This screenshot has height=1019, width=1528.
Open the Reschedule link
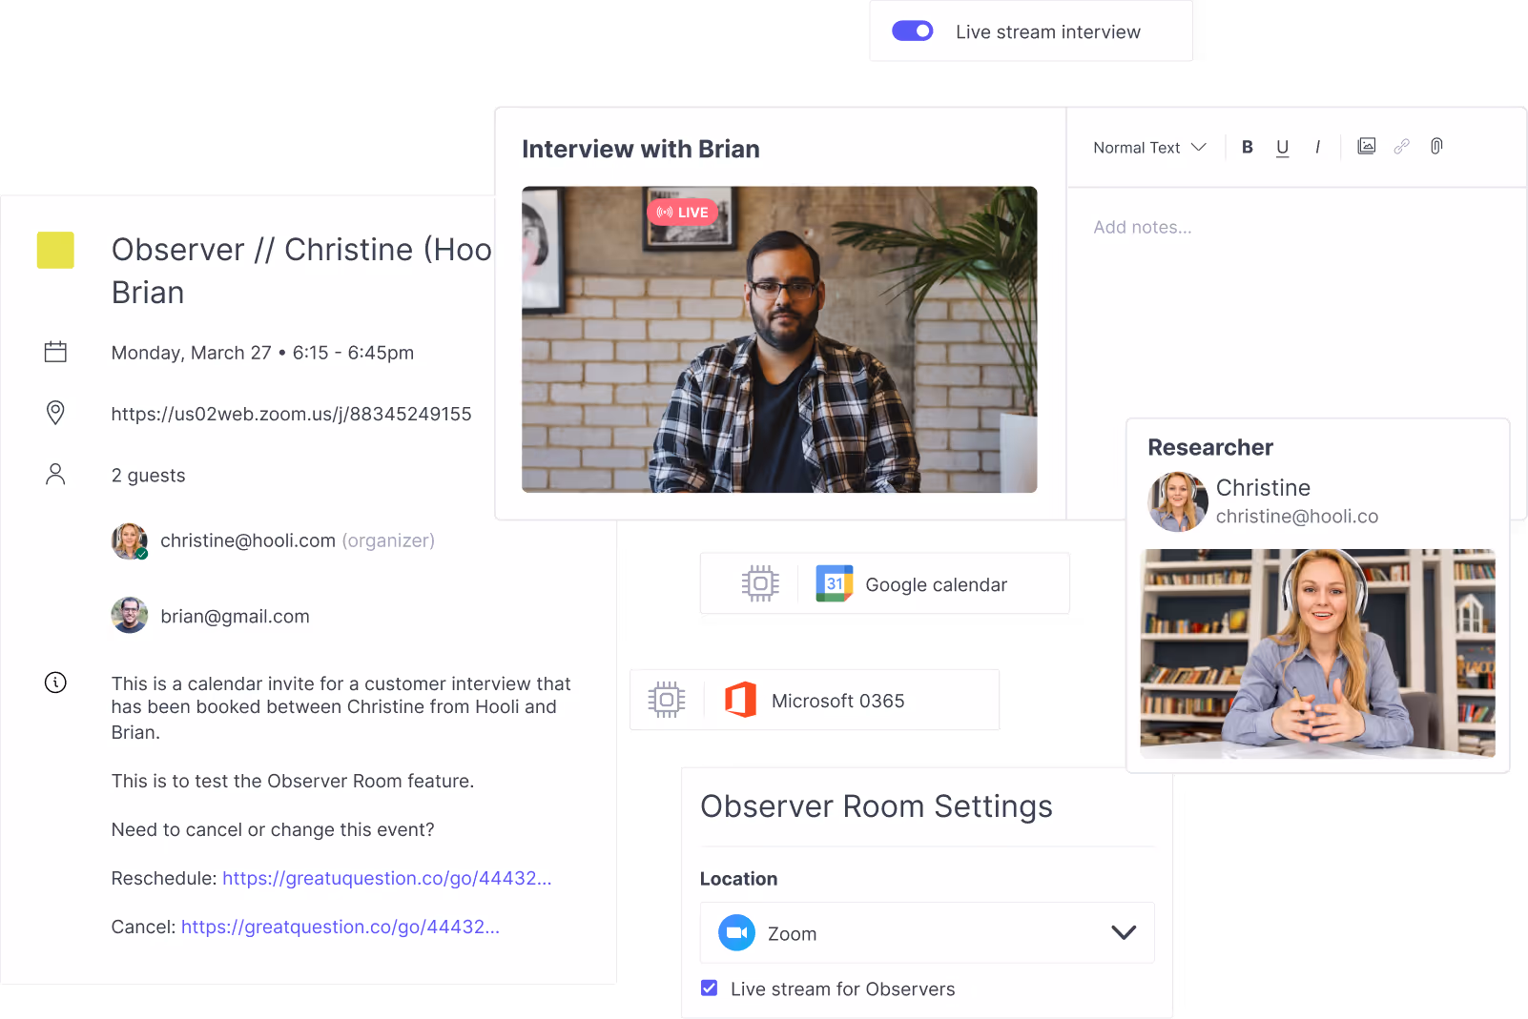386,878
